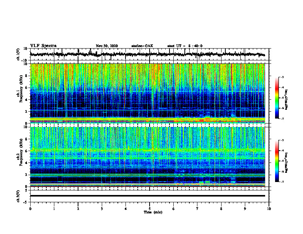Image resolution: width=303 pixels, height=234 pixels.
Task: Click the "-10" tick on ch.1(V) axis
Action: click(25, 60)
